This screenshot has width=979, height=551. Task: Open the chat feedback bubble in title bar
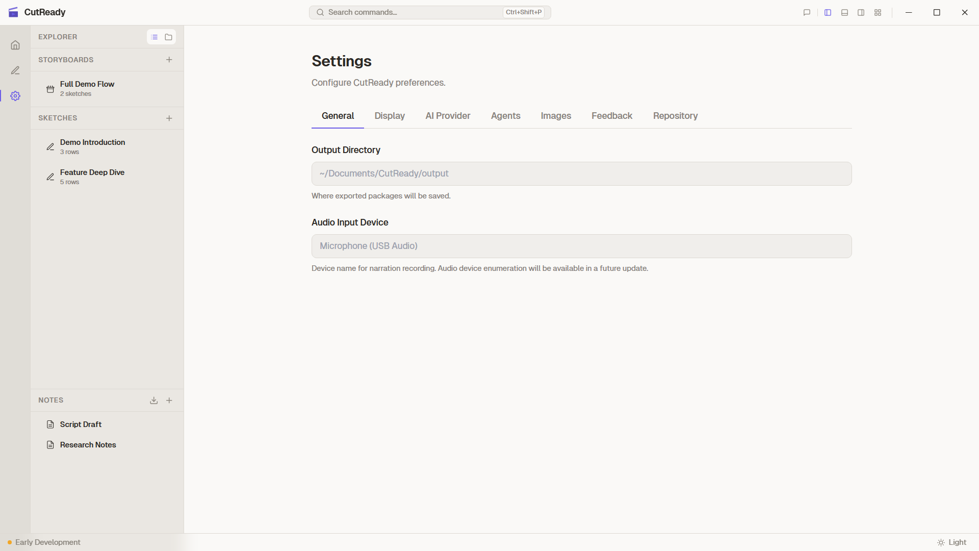807,12
